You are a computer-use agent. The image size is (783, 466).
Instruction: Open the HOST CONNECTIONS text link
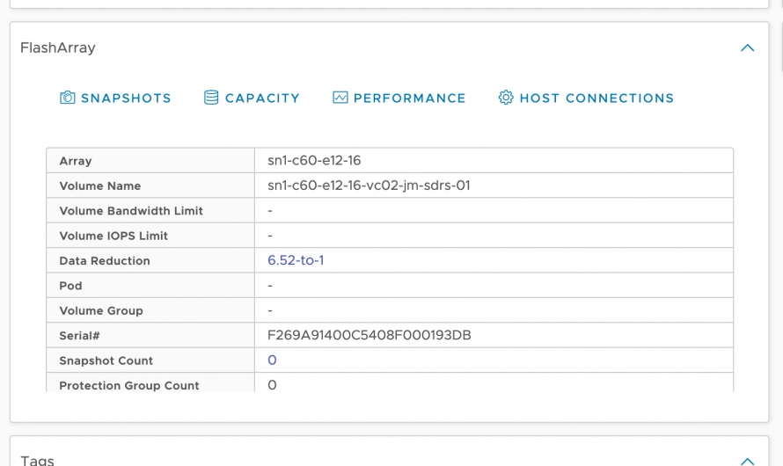(596, 98)
